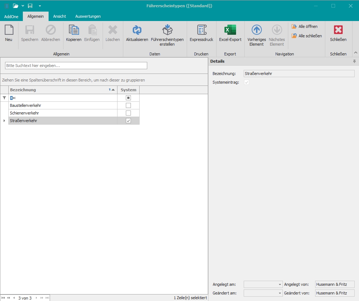This screenshot has width=359, height=301.
Task: Click the Kopieren icon in ribbon
Action: 74,30
